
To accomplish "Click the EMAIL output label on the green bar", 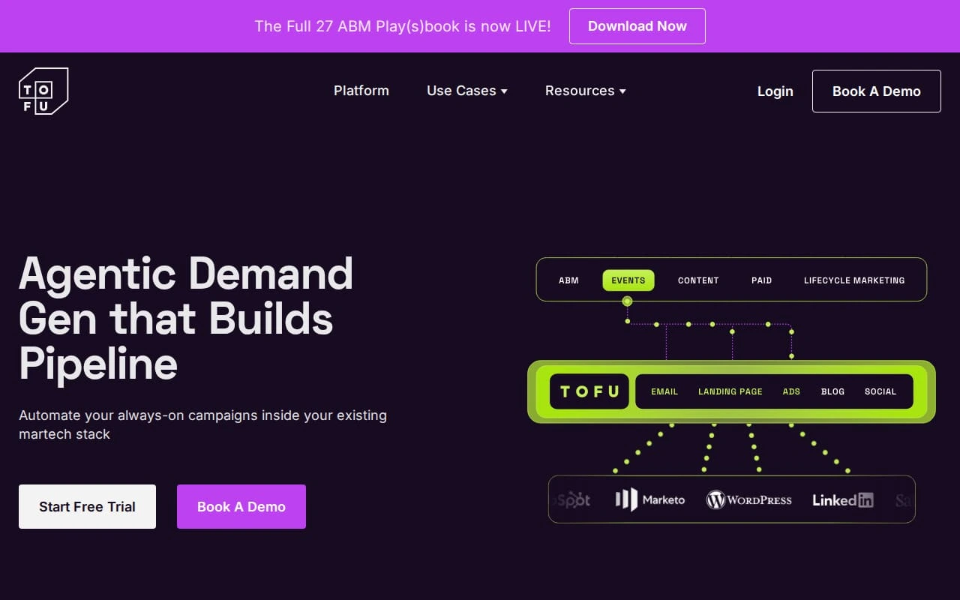I will [x=664, y=391].
